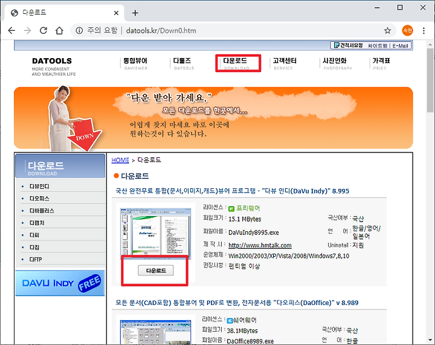Open the orange profile avatar
Image resolution: width=435 pixels, height=345 pixels.
coord(407,30)
